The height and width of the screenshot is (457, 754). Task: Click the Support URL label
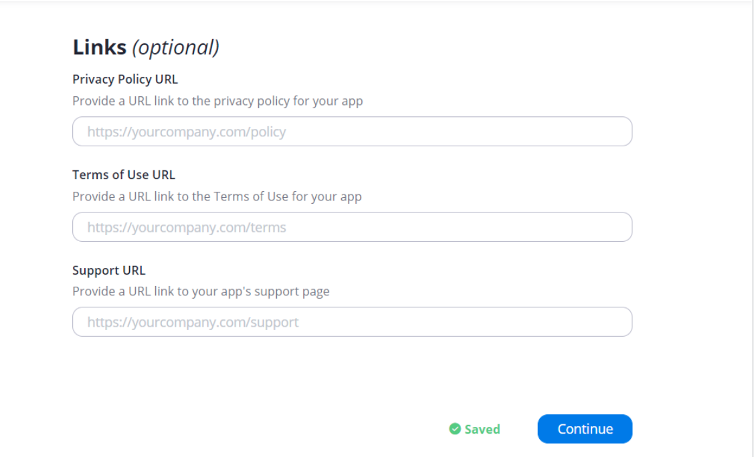[x=108, y=271]
